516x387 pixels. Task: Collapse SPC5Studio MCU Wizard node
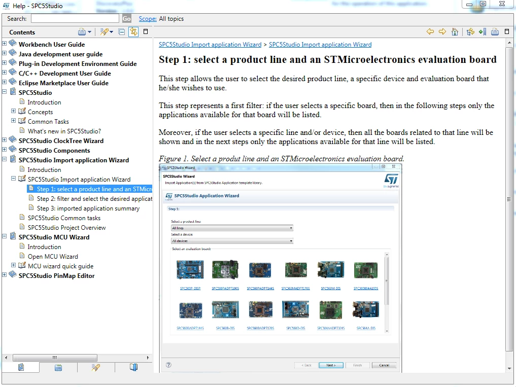pos(4,236)
